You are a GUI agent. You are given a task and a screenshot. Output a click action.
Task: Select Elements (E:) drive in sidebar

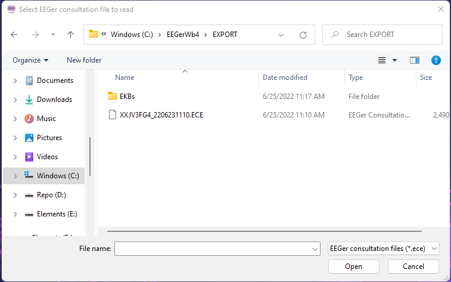[x=57, y=214]
